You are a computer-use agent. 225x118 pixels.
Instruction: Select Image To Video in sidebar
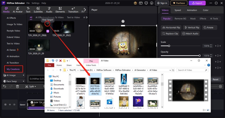coord(14,24)
